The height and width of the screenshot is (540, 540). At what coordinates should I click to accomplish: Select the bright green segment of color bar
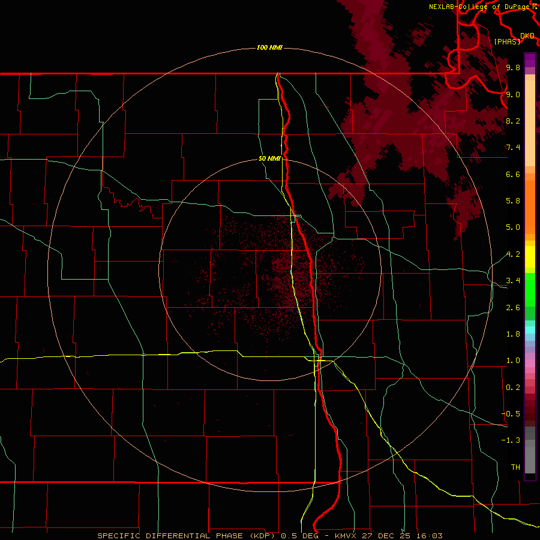530,289
